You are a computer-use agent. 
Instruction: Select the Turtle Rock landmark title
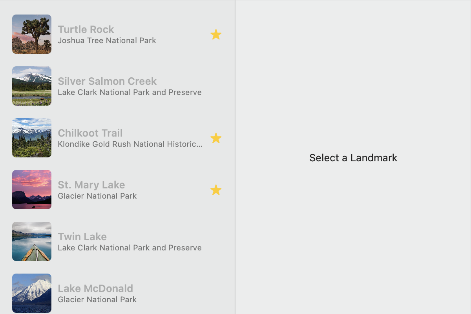pyautogui.click(x=86, y=29)
